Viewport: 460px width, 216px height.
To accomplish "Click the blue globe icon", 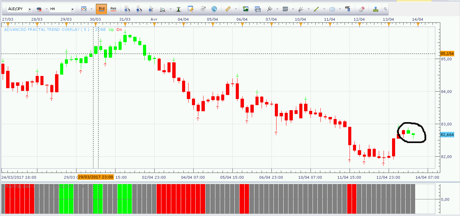I will tap(214, 9).
